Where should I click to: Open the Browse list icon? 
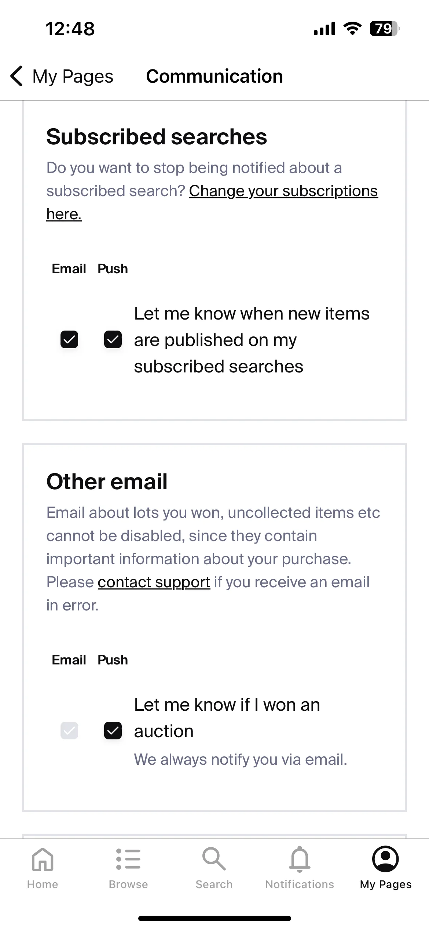coord(128,859)
